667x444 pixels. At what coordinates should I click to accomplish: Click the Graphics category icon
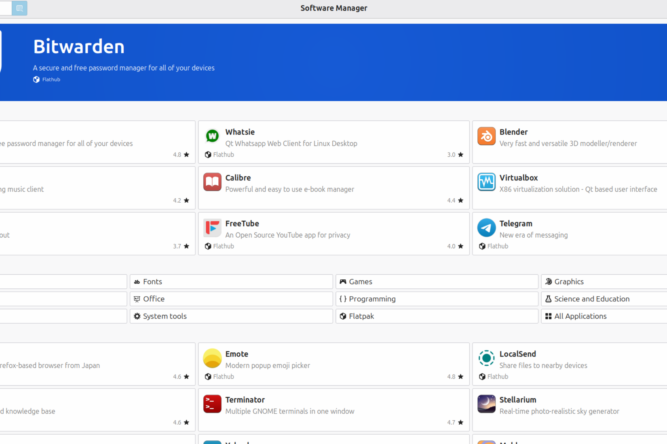pos(549,282)
